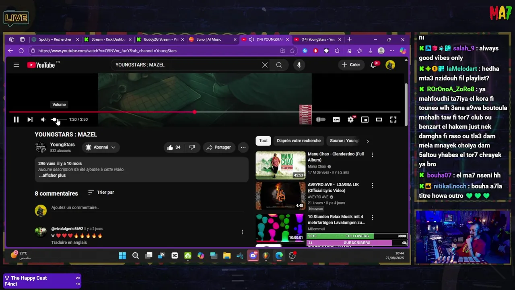Select D'après votre recherche chip
515x290 pixels.
point(299,141)
